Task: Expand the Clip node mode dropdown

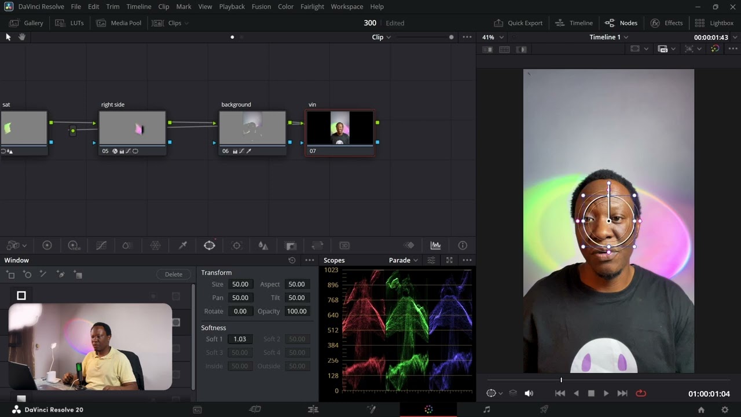Action: tap(381, 37)
